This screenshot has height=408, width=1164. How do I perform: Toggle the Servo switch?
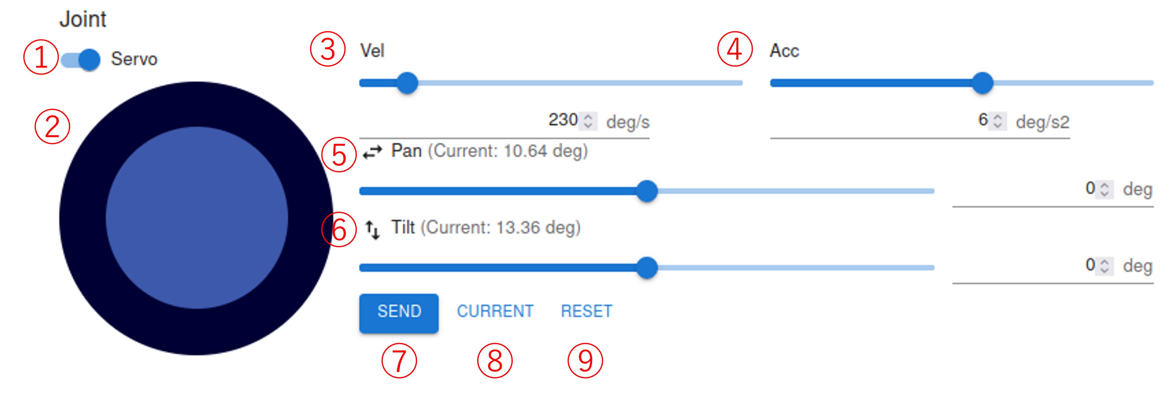tap(80, 60)
